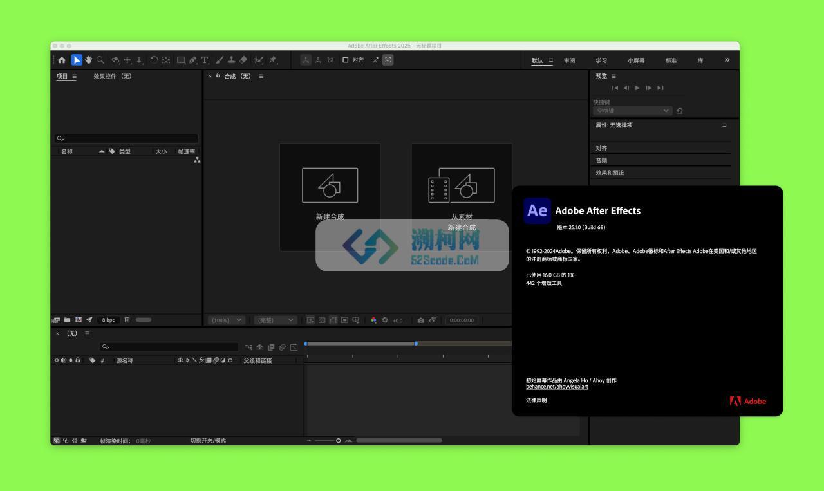Open the 预览 panel menu icon
The image size is (824, 491).
point(613,76)
